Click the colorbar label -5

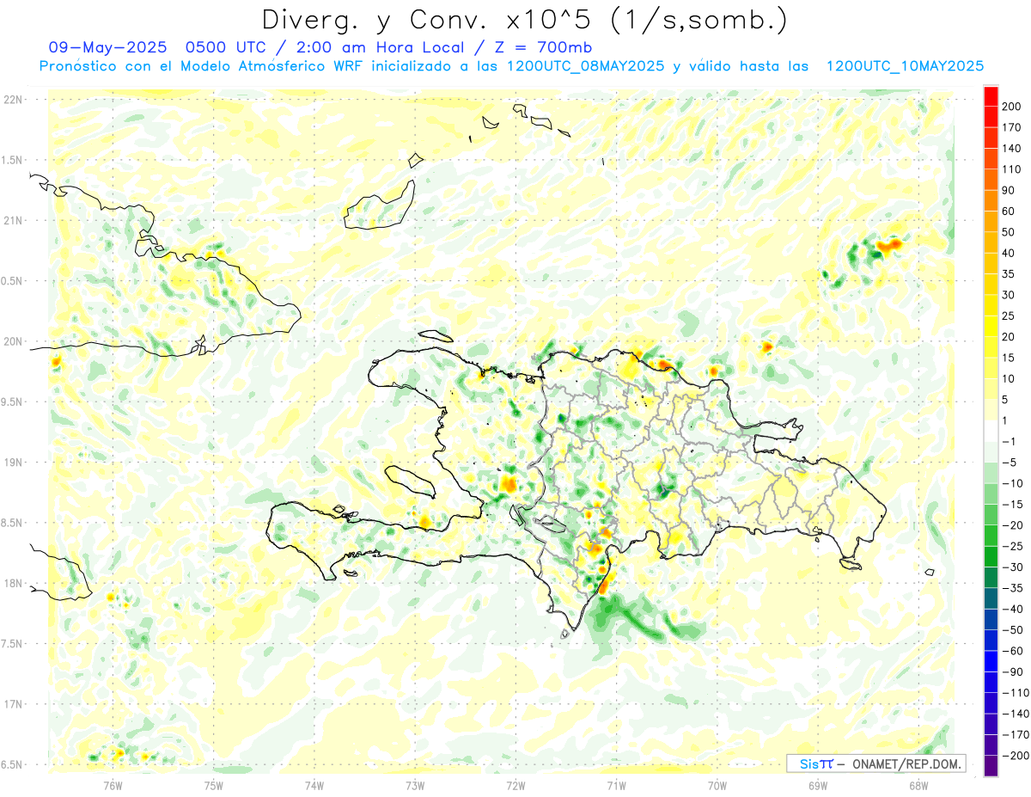pos(1010,463)
